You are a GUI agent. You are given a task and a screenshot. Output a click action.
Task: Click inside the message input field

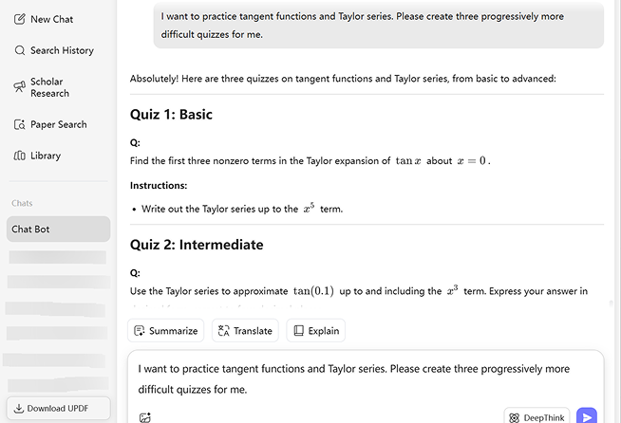coord(366,378)
